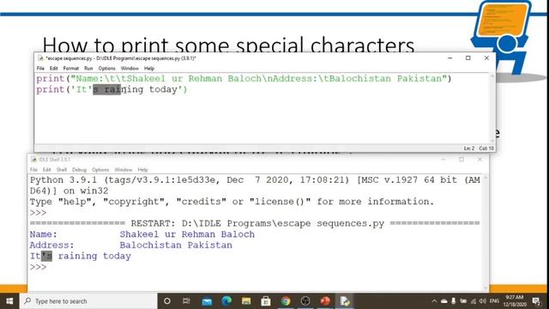Close the escape sequences.py editor window
Image resolution: width=549 pixels, height=309 pixels.
486,58
